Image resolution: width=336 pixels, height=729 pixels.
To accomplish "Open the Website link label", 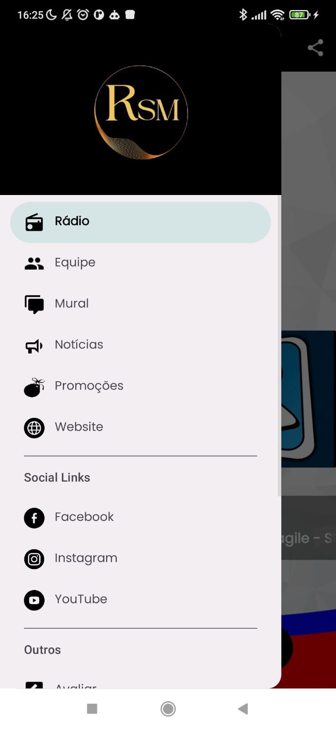I will pyautogui.click(x=79, y=427).
